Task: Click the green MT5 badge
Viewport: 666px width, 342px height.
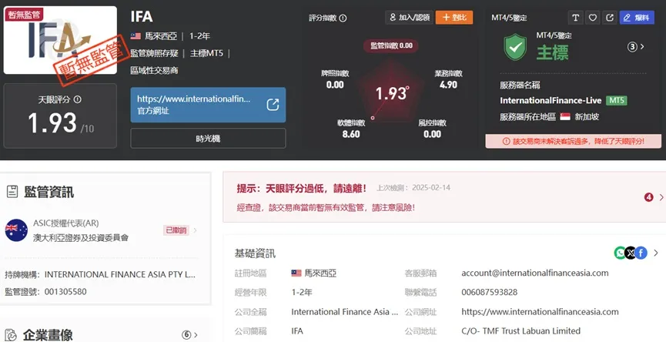Action: pos(616,101)
